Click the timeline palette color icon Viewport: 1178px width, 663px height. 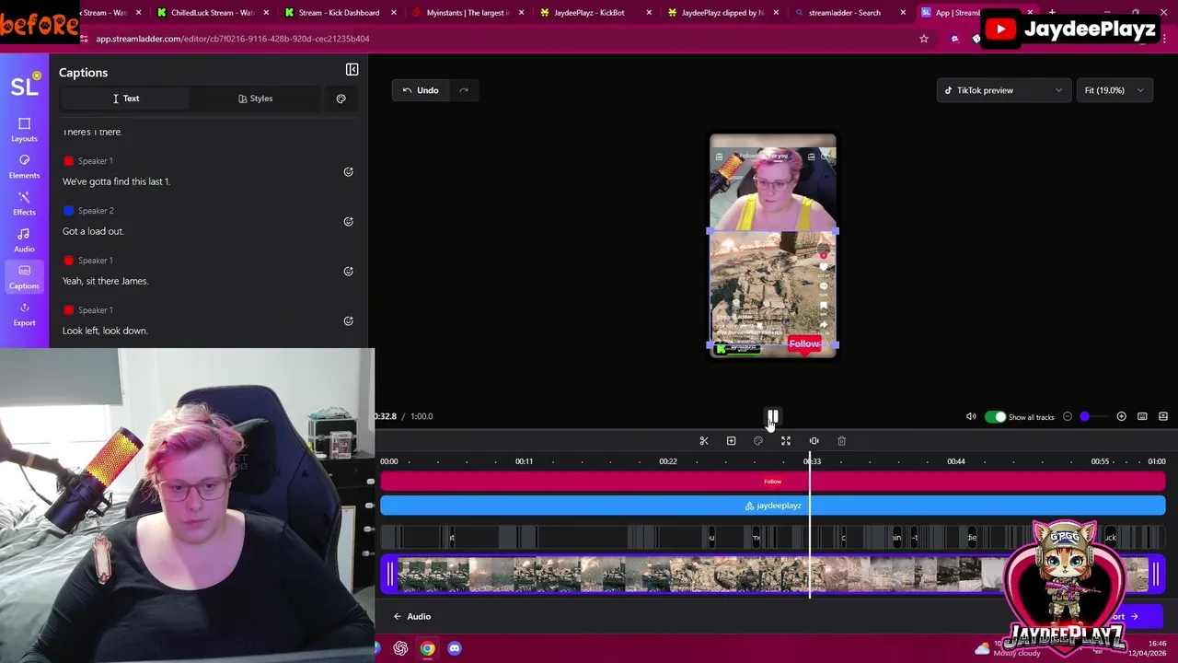(x=758, y=441)
